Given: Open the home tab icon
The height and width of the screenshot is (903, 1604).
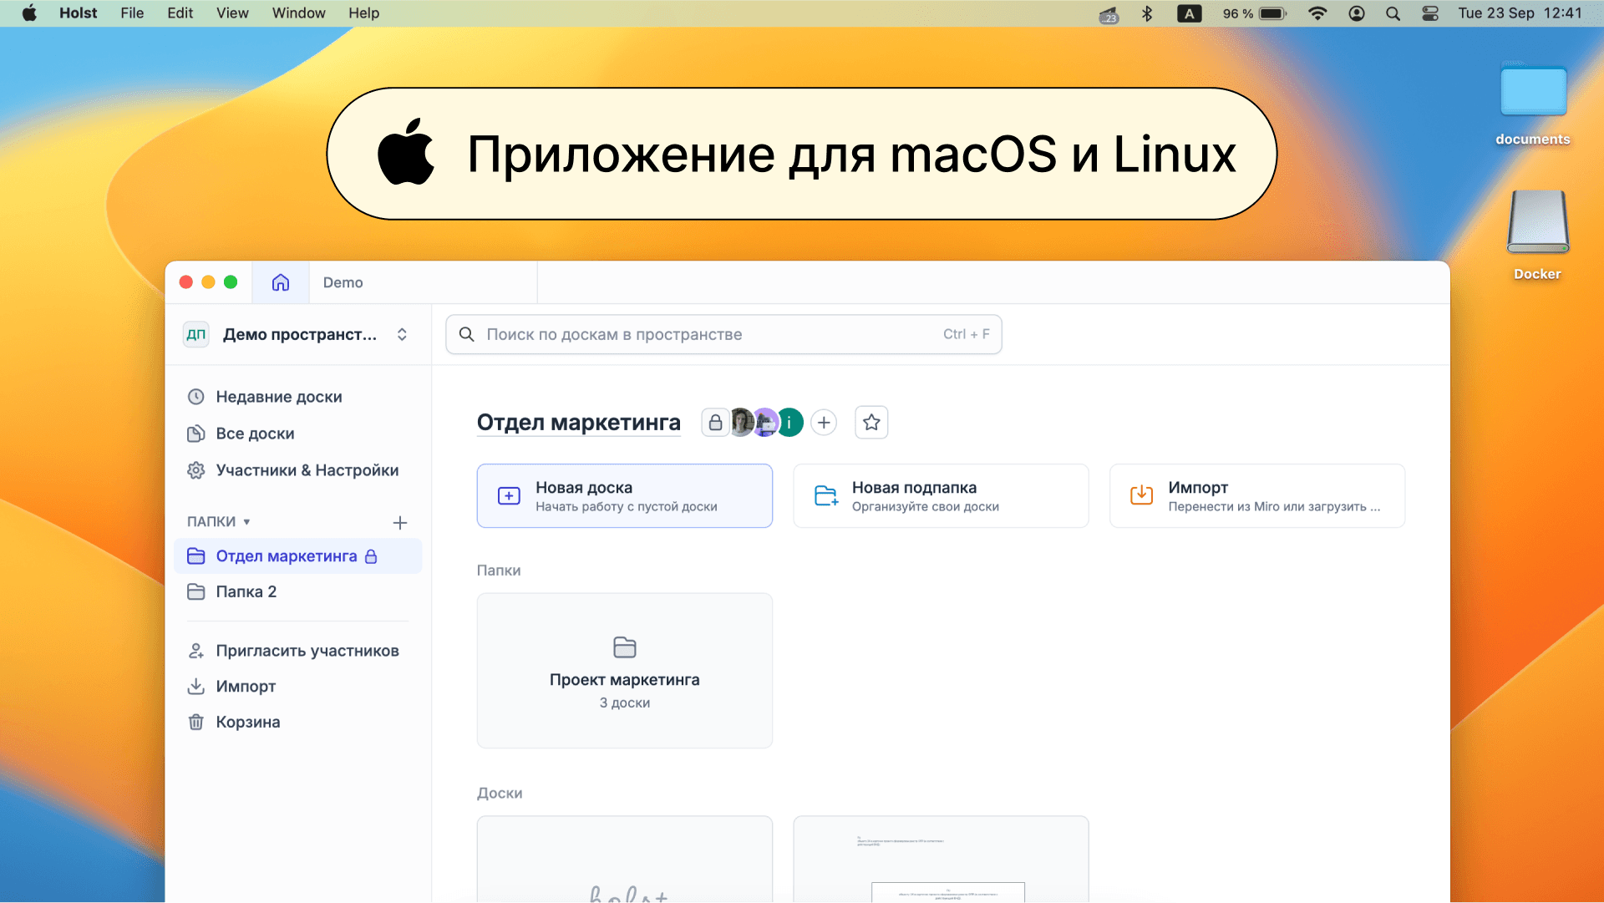Looking at the screenshot, I should click(281, 282).
